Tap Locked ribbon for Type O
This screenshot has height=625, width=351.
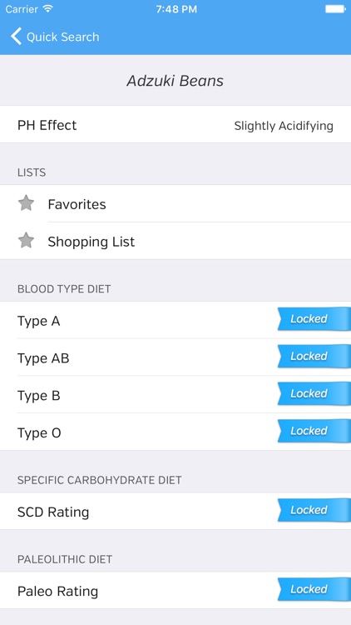tap(314, 432)
